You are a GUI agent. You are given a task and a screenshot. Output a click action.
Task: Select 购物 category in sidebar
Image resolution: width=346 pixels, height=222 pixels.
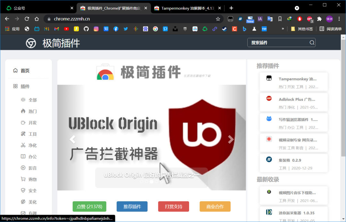(x=29, y=179)
